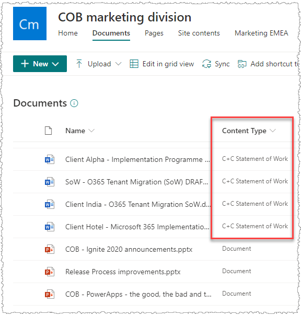The image size is (301, 316).
Task: Click Content Type cell for Client Hotel row
Action: pos(255,226)
